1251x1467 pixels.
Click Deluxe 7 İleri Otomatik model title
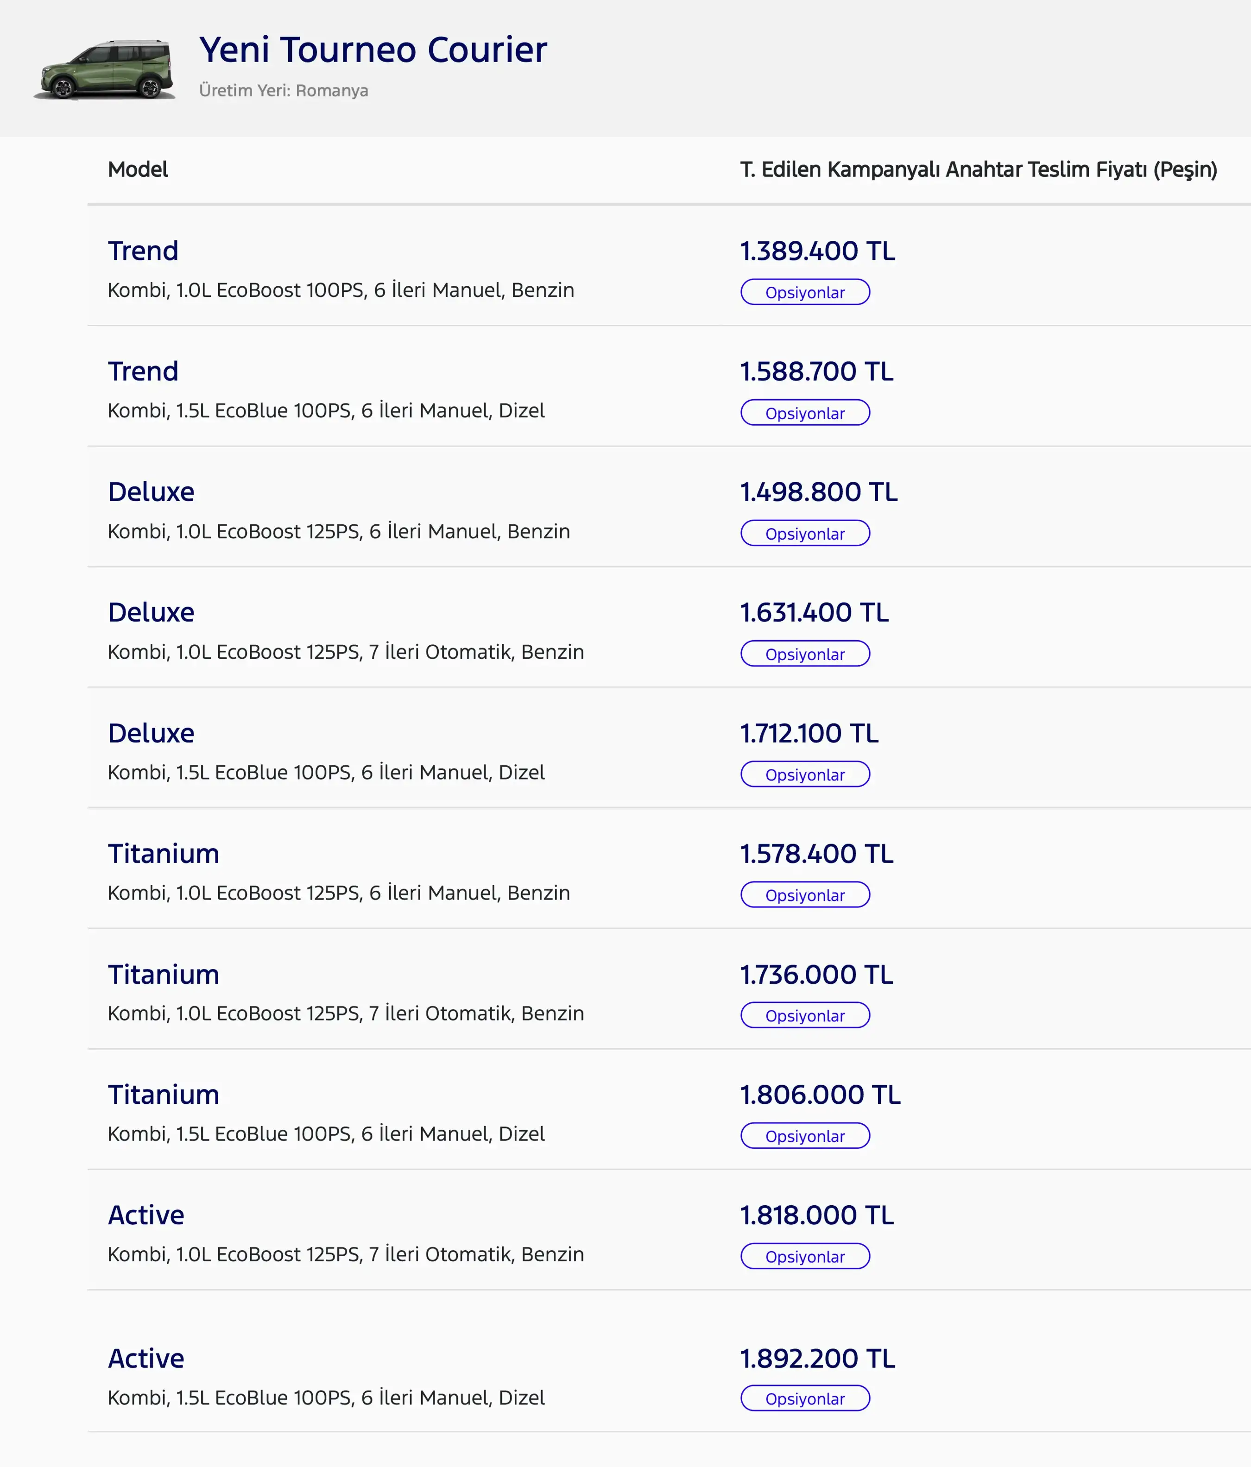[151, 612]
